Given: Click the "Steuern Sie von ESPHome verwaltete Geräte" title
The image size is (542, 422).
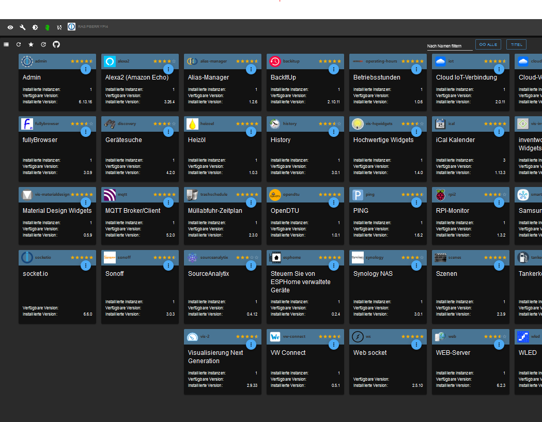Looking at the screenshot, I should point(300,282).
